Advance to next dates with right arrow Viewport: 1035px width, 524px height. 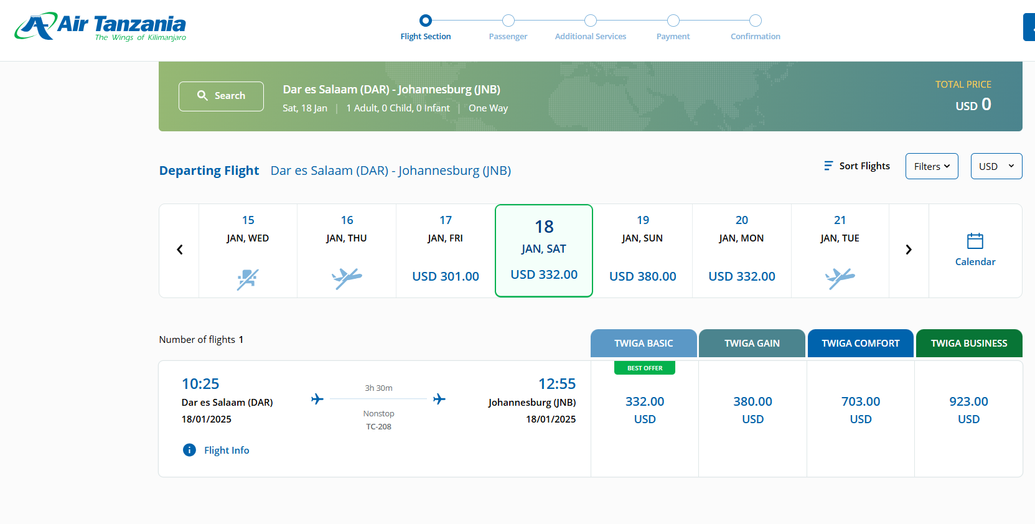[x=908, y=250]
